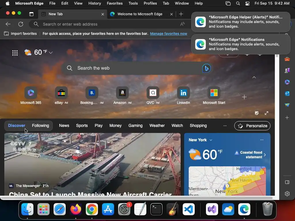This screenshot has width=295, height=221.
Task: Open the Gaming feed tab
Action: pyautogui.click(x=135, y=125)
